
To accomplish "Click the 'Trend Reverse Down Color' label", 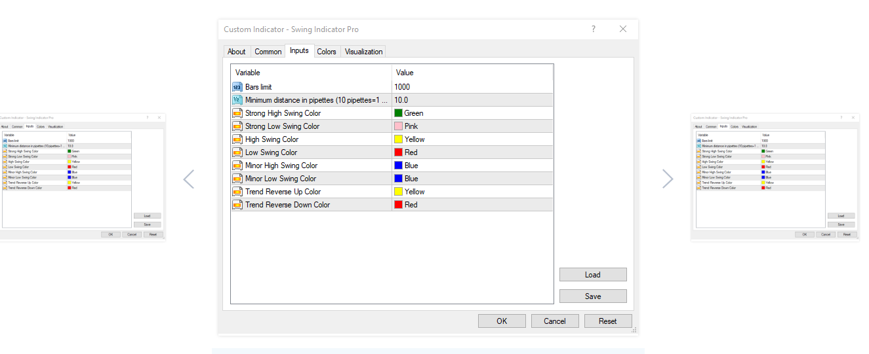I will tap(288, 205).
